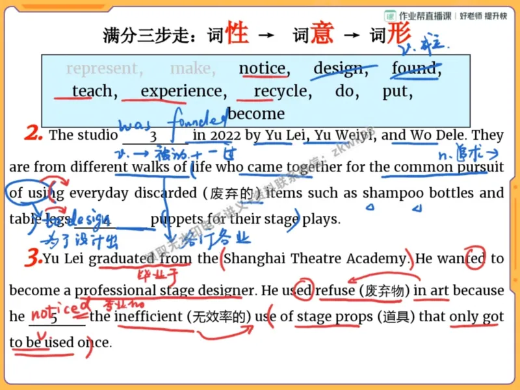
Task: Choose 'become' at the bottom of the word box
Action: (256, 114)
